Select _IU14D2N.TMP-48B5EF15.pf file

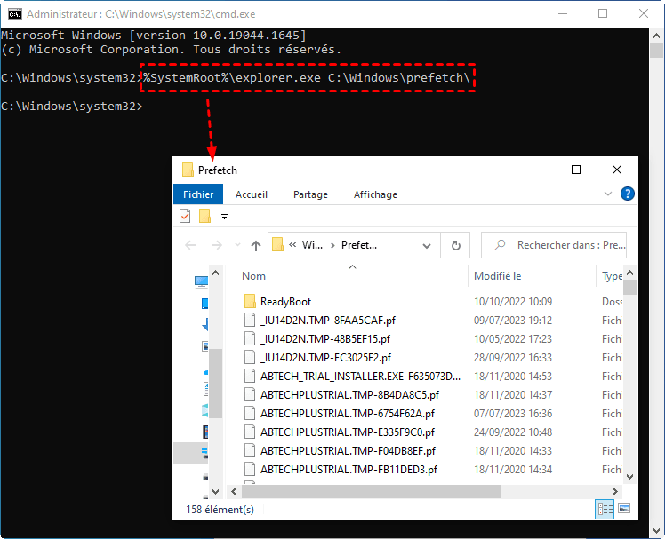tap(324, 339)
